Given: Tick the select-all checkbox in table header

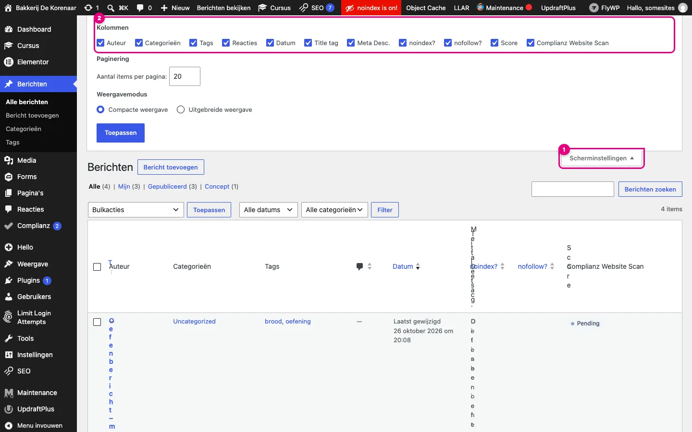Looking at the screenshot, I should [x=97, y=267].
